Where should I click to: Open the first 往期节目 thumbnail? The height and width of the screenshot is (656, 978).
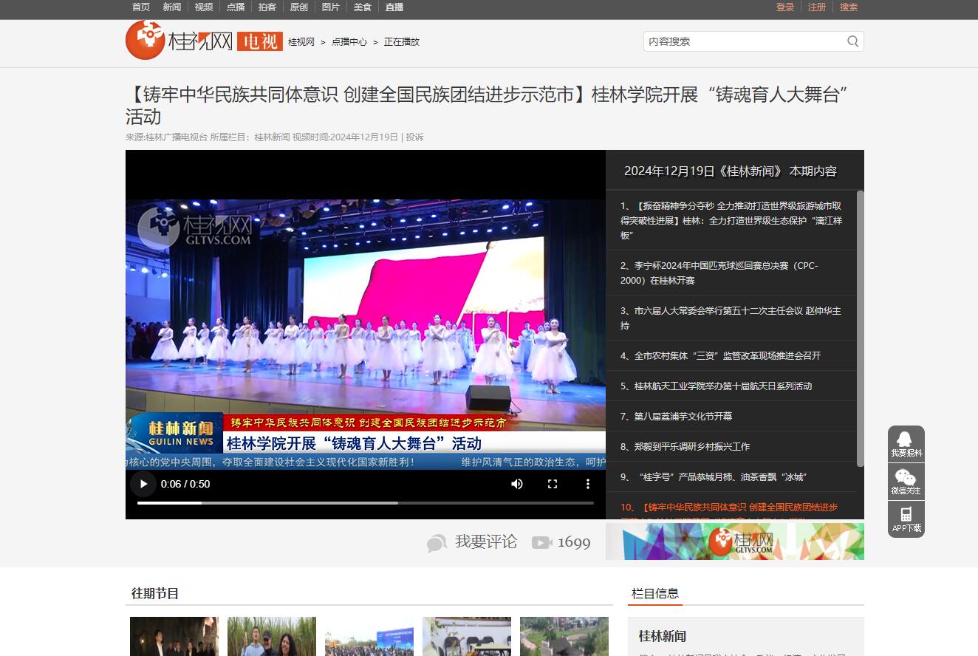click(x=174, y=636)
